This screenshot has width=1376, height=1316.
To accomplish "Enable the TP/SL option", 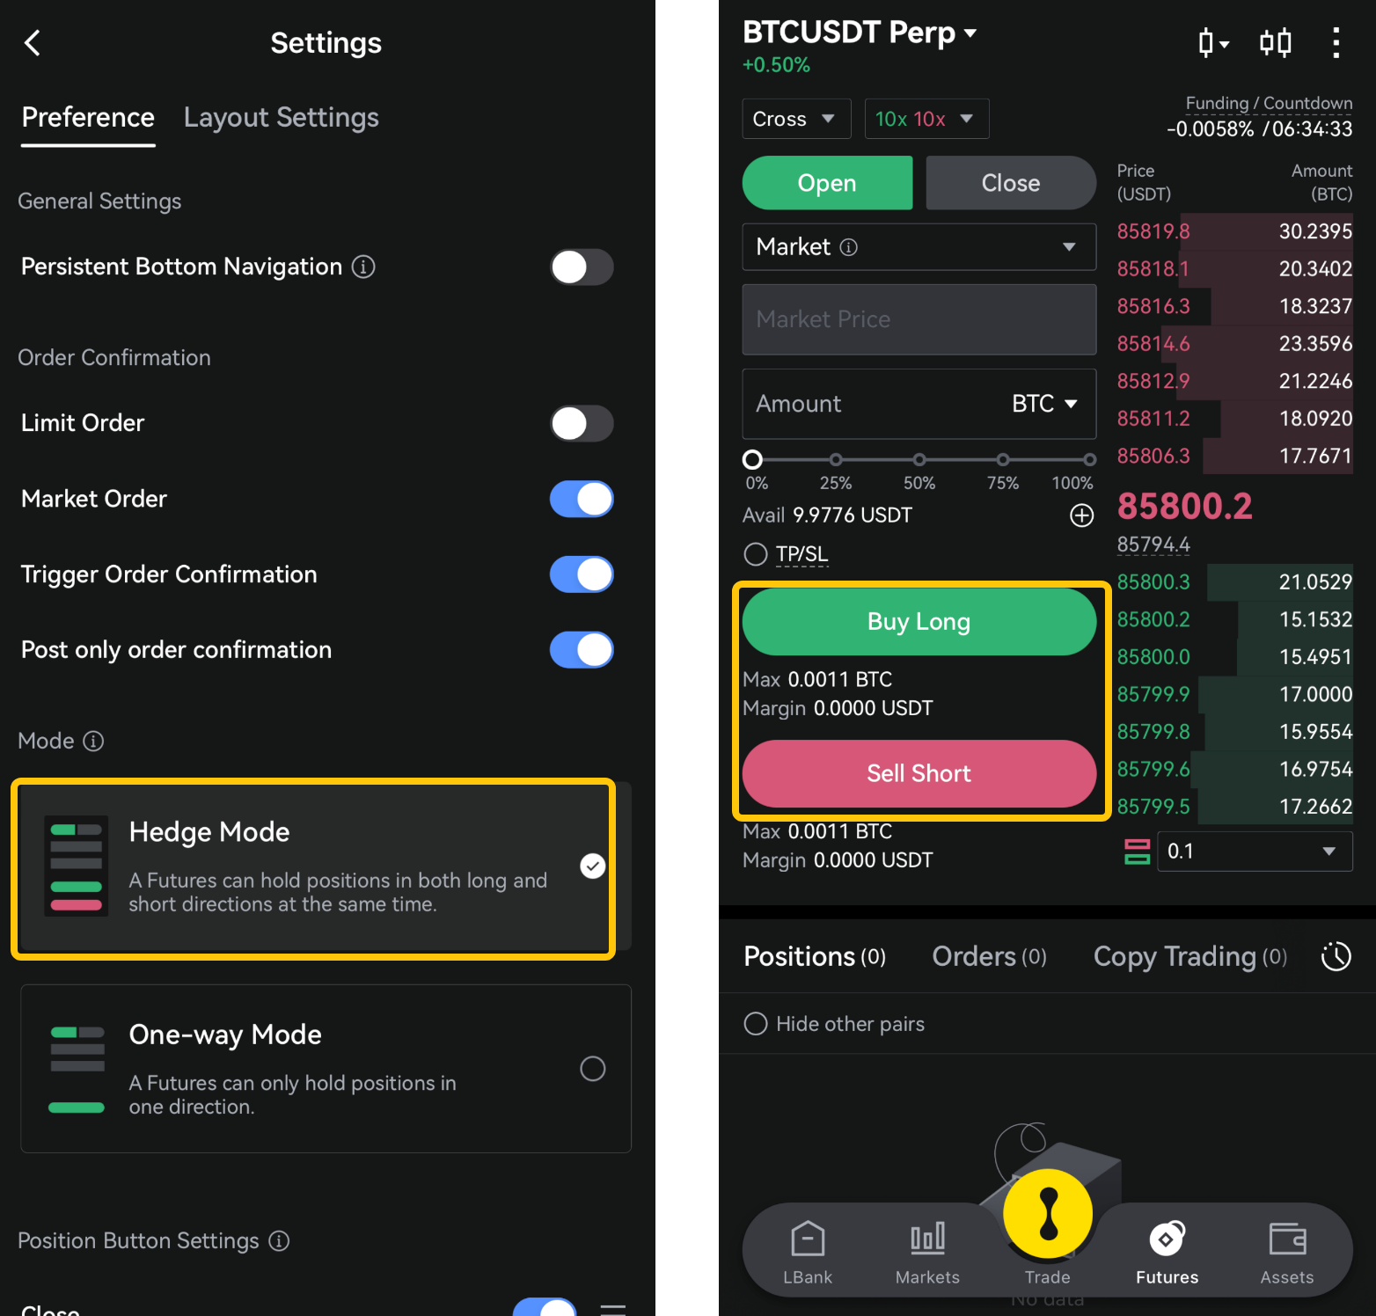I will (756, 554).
